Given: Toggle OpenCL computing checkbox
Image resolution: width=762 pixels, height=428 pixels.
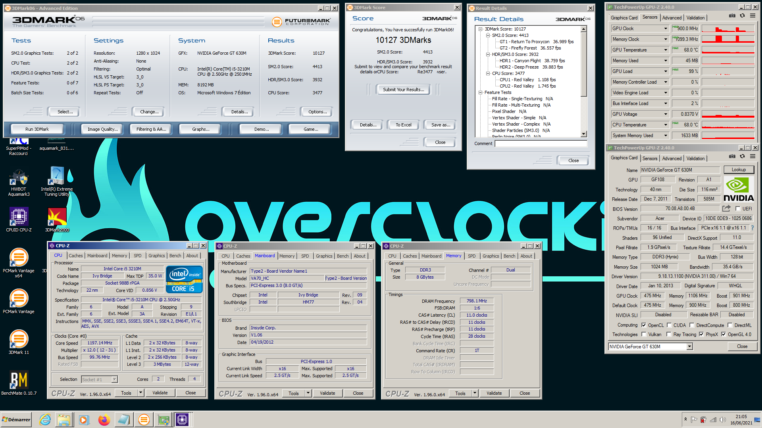Looking at the screenshot, I should pos(644,325).
